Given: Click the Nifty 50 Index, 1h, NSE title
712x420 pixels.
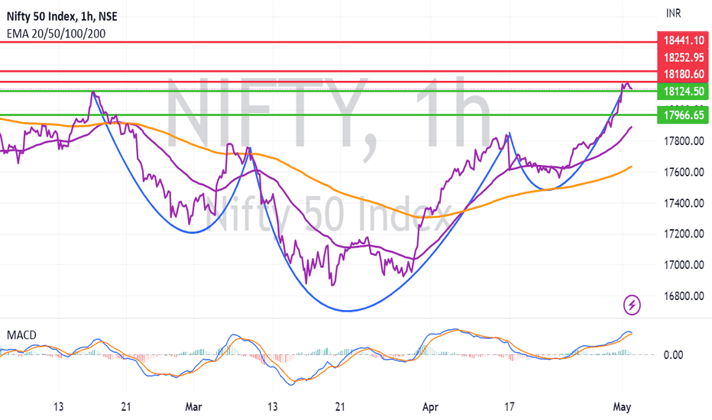Looking at the screenshot, I should pyautogui.click(x=62, y=17).
